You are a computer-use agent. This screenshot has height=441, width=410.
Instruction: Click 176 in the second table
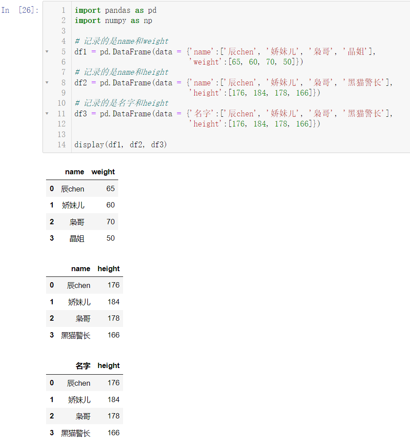click(x=113, y=285)
